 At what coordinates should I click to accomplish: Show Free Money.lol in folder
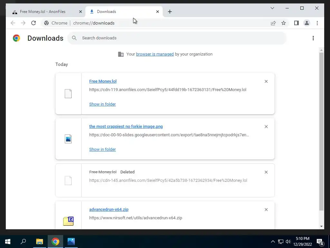102,104
